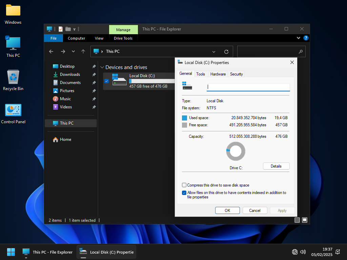Image resolution: width=347 pixels, height=260 pixels.
Task: Open Customize Quick Access Toolbar dropdown
Action: tap(74, 29)
